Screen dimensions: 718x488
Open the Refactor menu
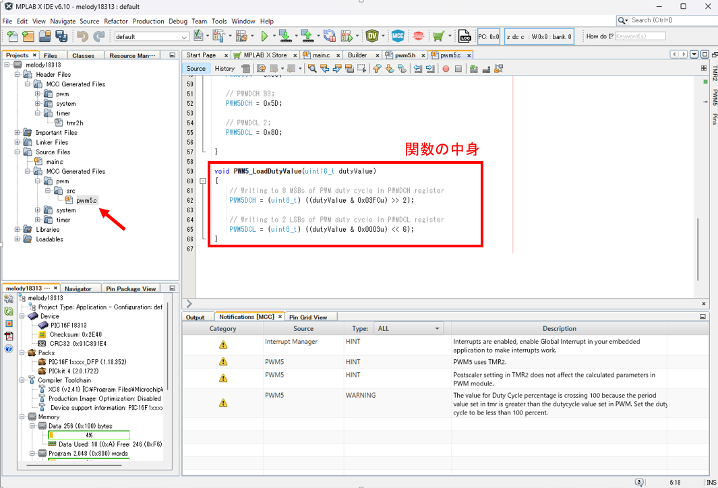click(x=116, y=21)
